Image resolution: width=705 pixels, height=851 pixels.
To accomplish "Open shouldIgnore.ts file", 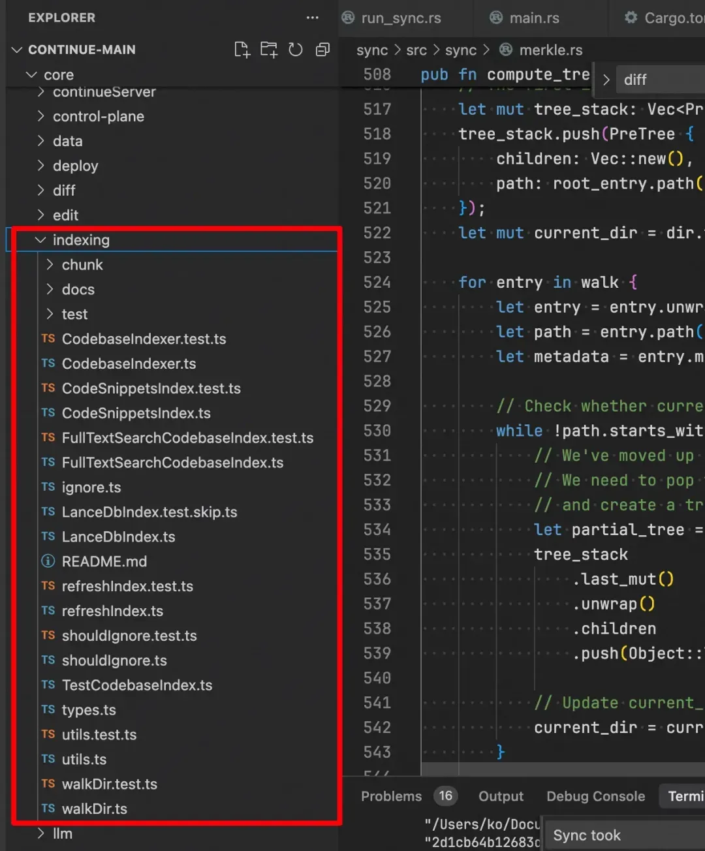I will coord(114,660).
